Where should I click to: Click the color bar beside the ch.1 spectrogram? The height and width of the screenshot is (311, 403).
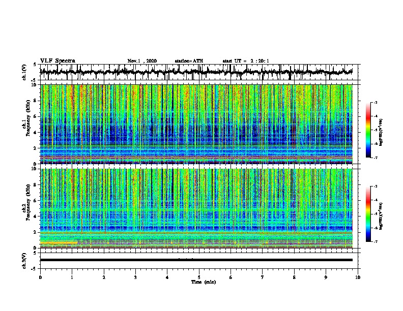(368, 130)
